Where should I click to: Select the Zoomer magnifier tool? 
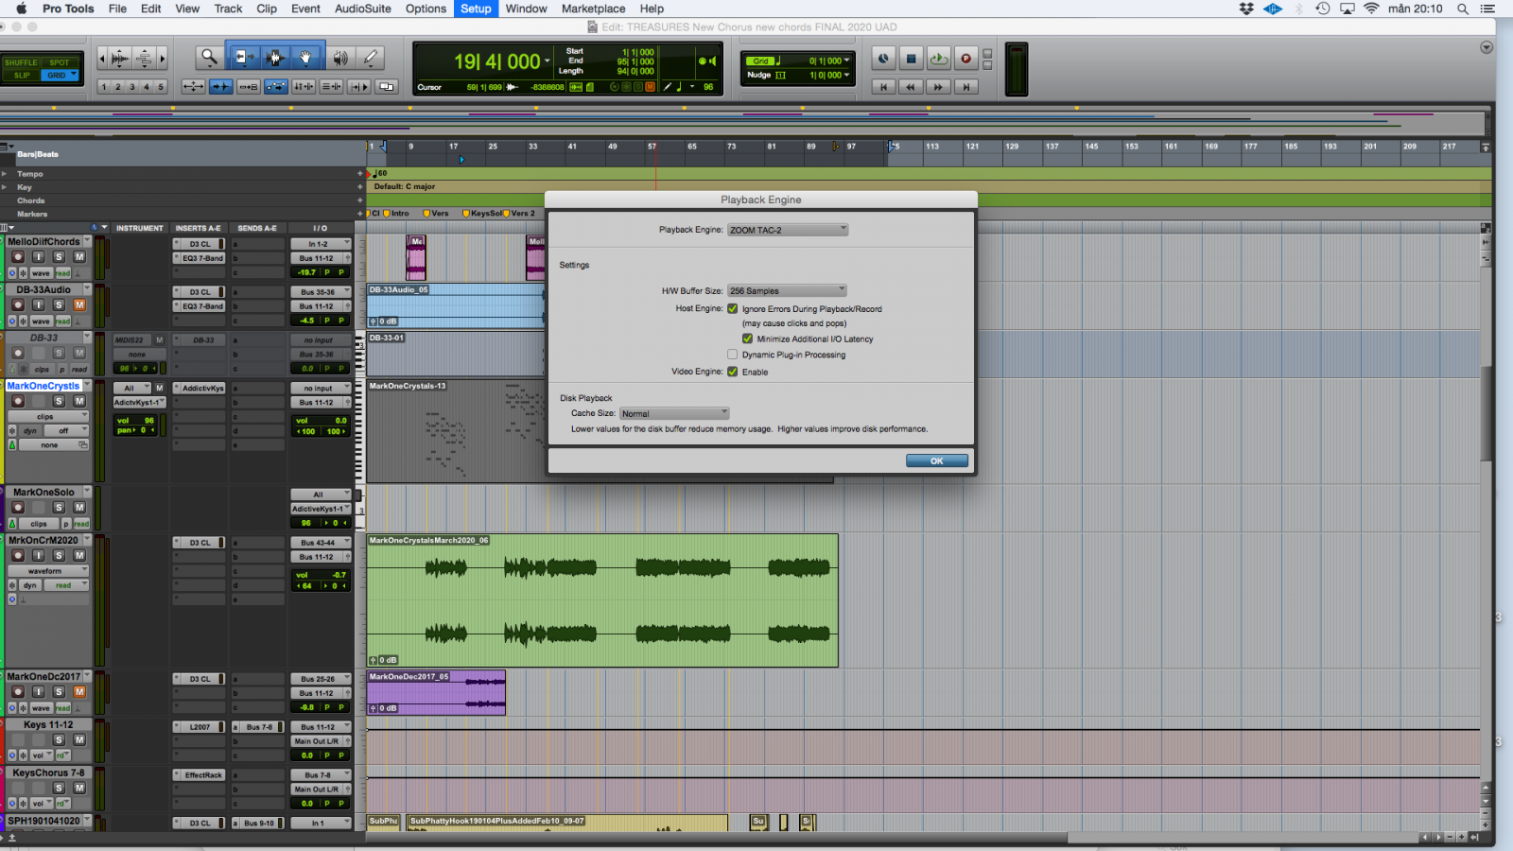click(208, 58)
